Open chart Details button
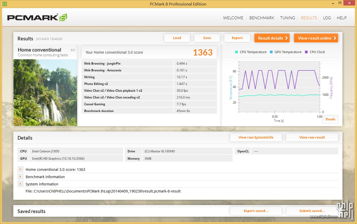This screenshot has width=357, height=224. 330,119
